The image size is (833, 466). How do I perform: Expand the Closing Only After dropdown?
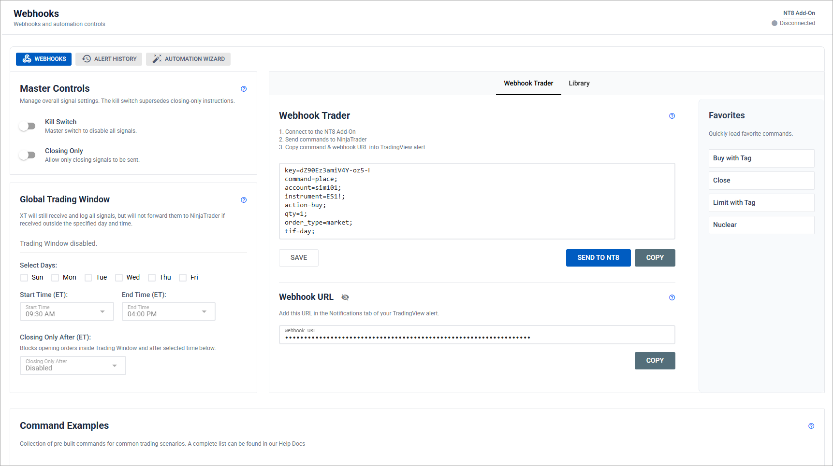(73, 366)
